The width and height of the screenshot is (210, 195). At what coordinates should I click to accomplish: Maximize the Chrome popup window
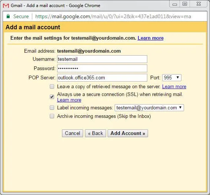(185, 4)
